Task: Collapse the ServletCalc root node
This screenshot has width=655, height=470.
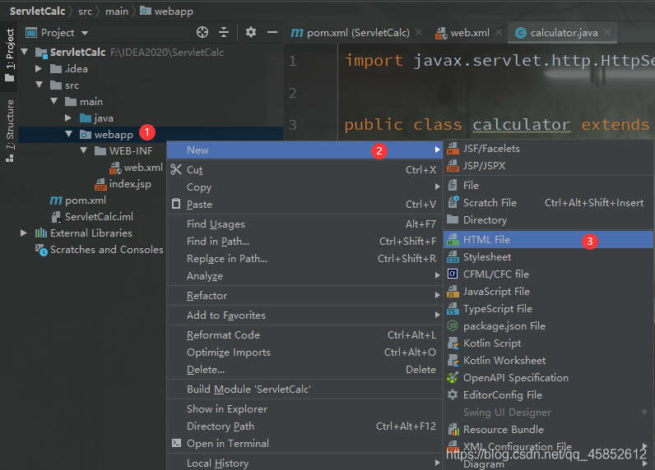Action: (25, 52)
